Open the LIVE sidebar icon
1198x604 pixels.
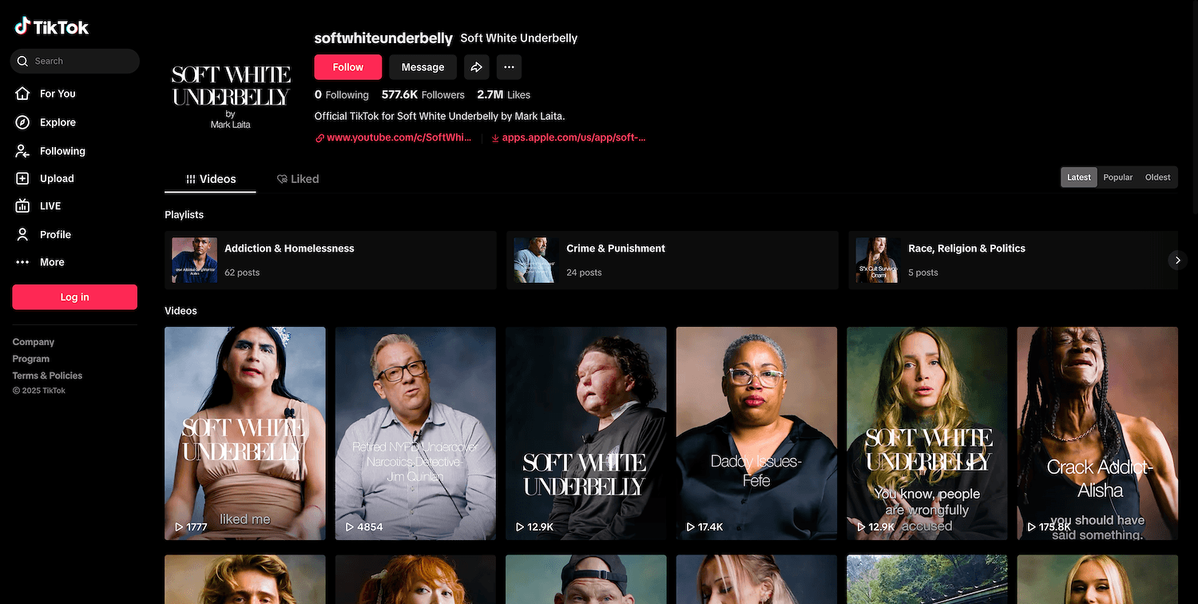tap(23, 206)
